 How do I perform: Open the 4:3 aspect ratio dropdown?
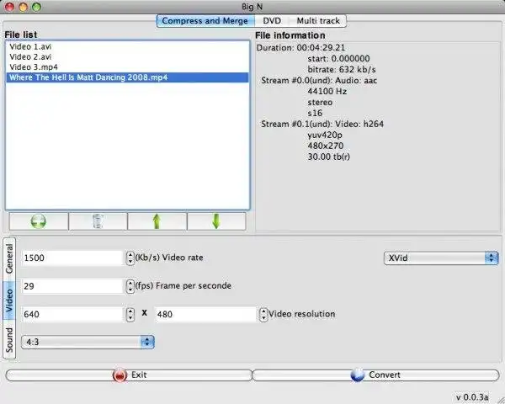(88, 343)
